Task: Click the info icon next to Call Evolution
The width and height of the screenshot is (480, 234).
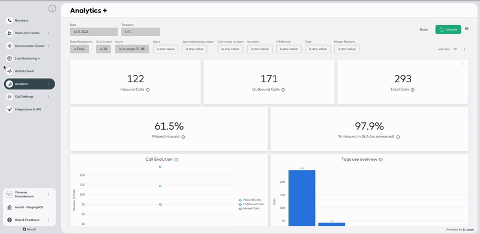Action: pos(176,160)
